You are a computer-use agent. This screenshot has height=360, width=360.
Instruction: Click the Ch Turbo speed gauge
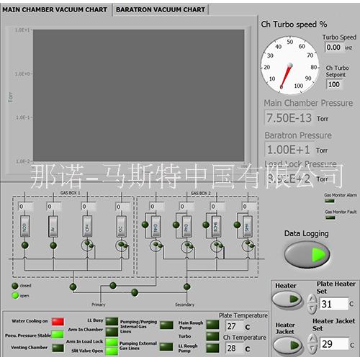[289, 65]
